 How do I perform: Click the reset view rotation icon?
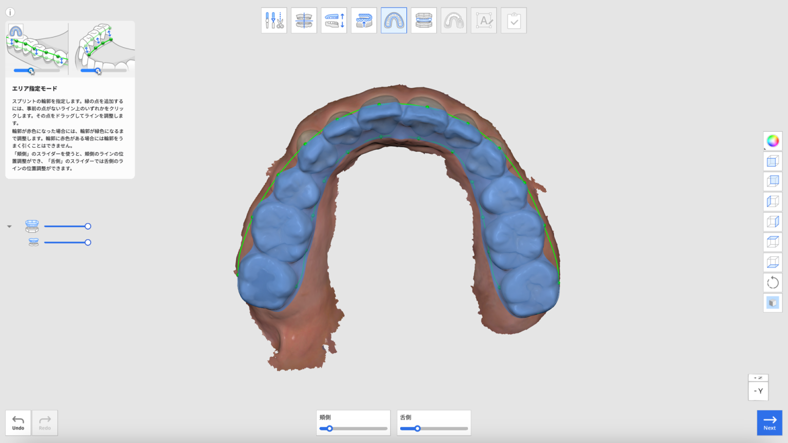pos(772,282)
